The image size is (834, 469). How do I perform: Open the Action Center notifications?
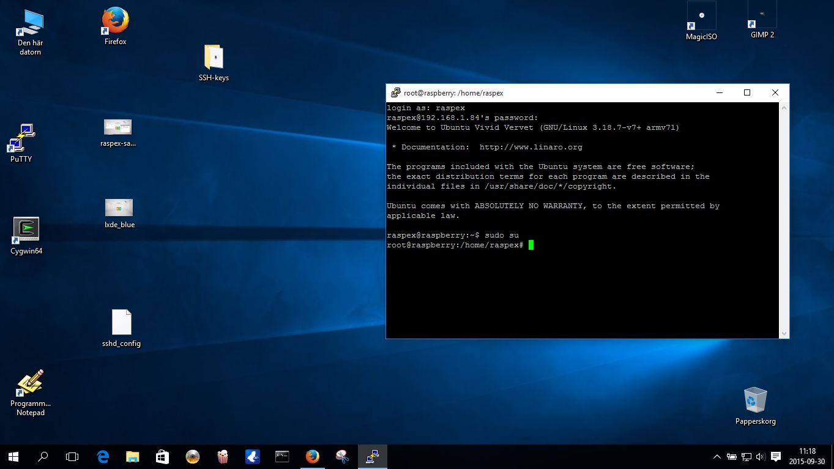pyautogui.click(x=776, y=457)
